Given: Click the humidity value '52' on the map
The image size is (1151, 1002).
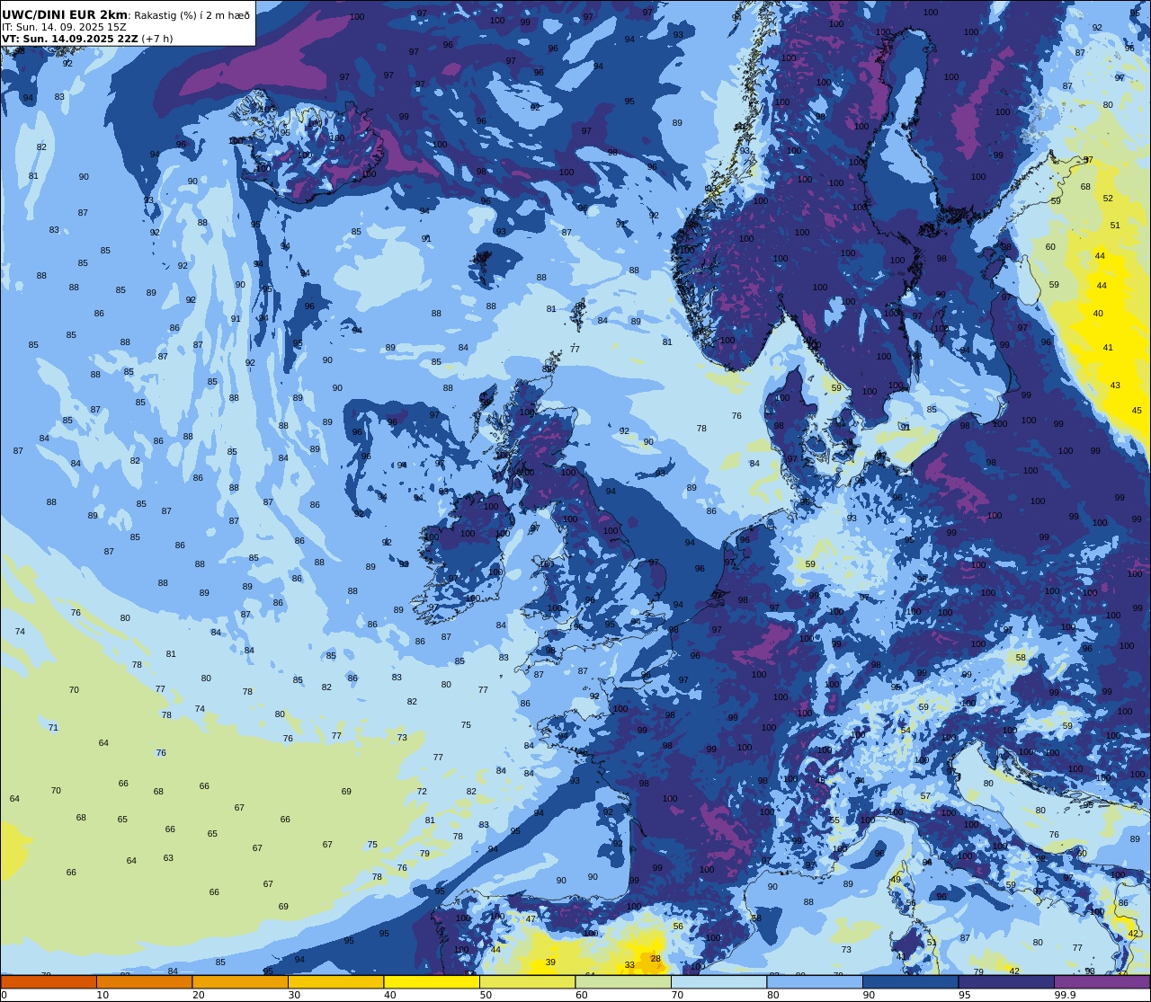Looking at the screenshot, I should tap(1108, 199).
